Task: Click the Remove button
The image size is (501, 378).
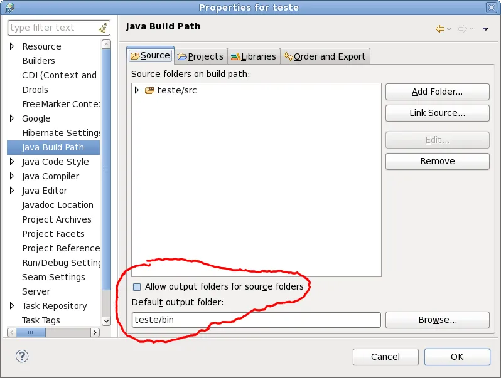Action: pyautogui.click(x=438, y=161)
